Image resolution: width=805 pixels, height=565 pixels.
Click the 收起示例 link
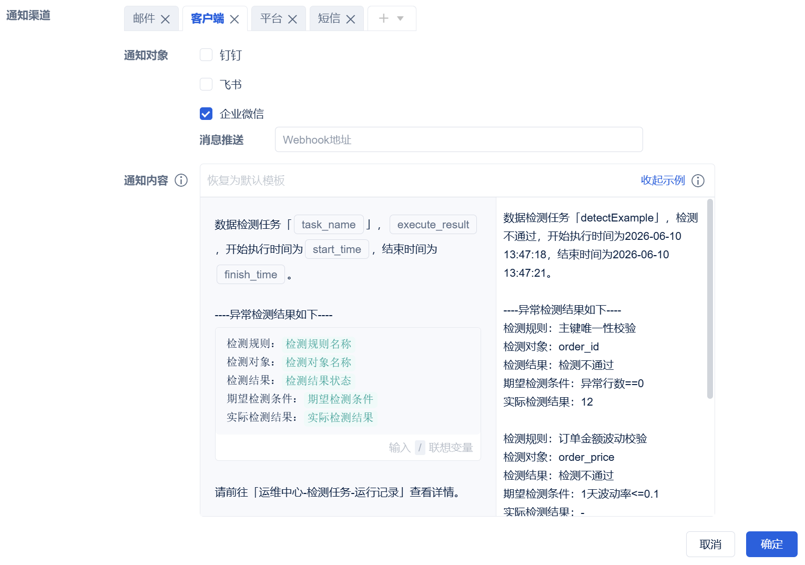[663, 180]
